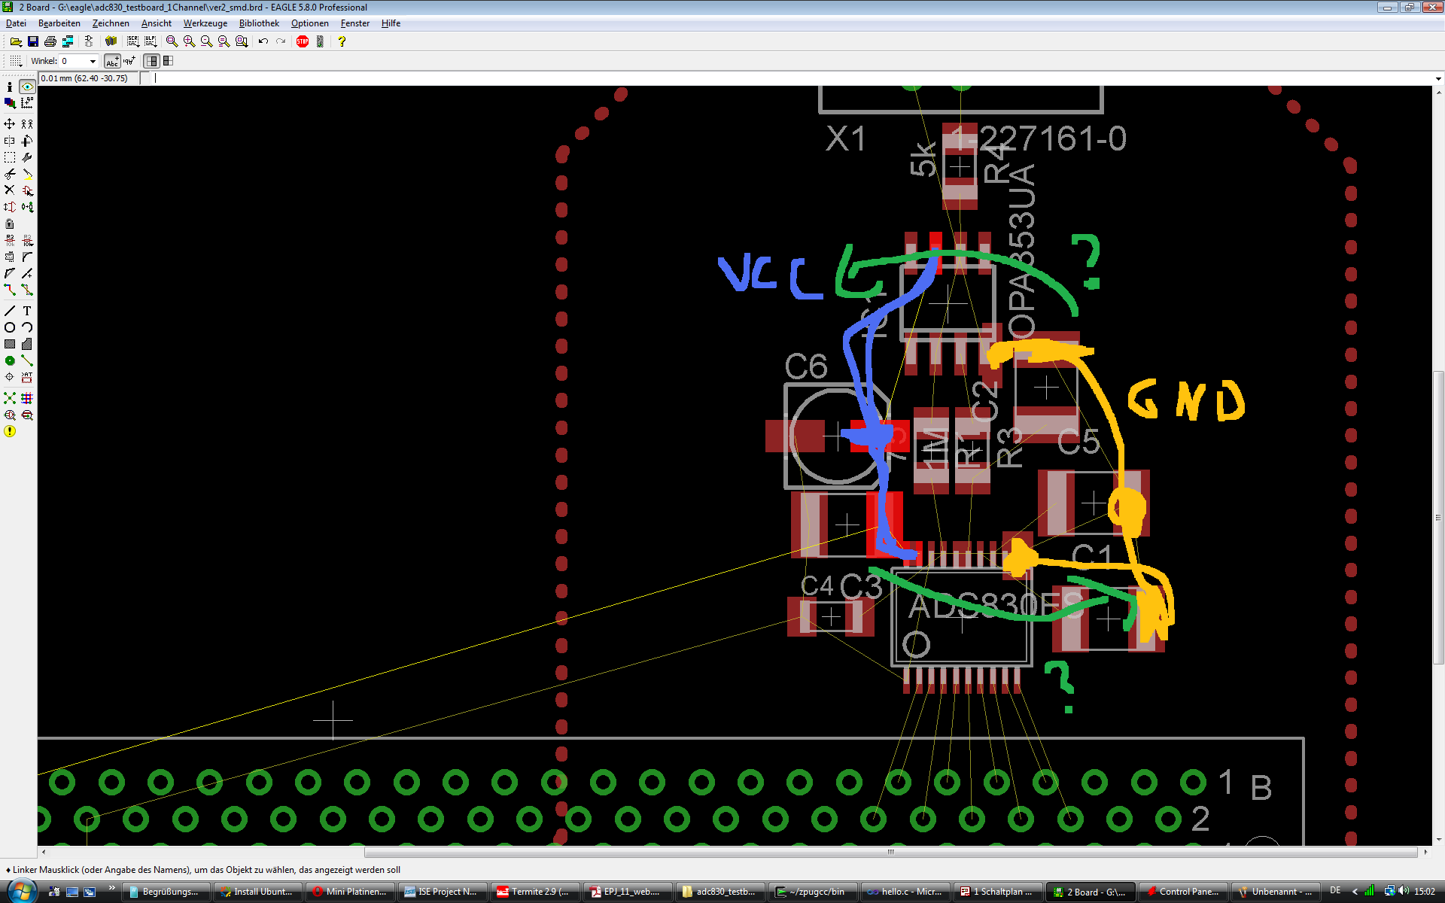The width and height of the screenshot is (1445, 903).
Task: Click the Open file icon
Action: 15,41
